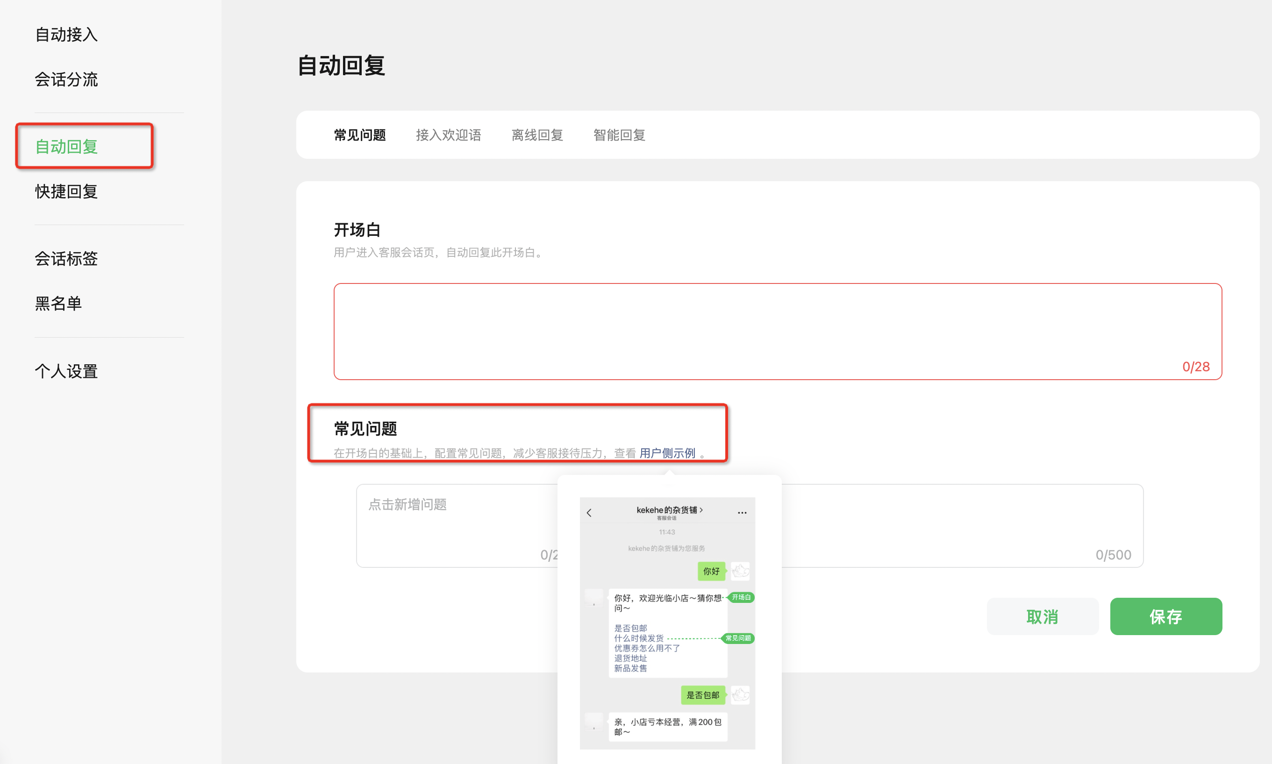Viewport: 1272px width, 764px height.
Task: Navigate to 会话标签
Action: 66,258
